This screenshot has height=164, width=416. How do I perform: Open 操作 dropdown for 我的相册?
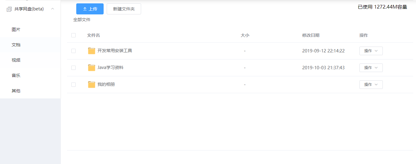point(371,85)
